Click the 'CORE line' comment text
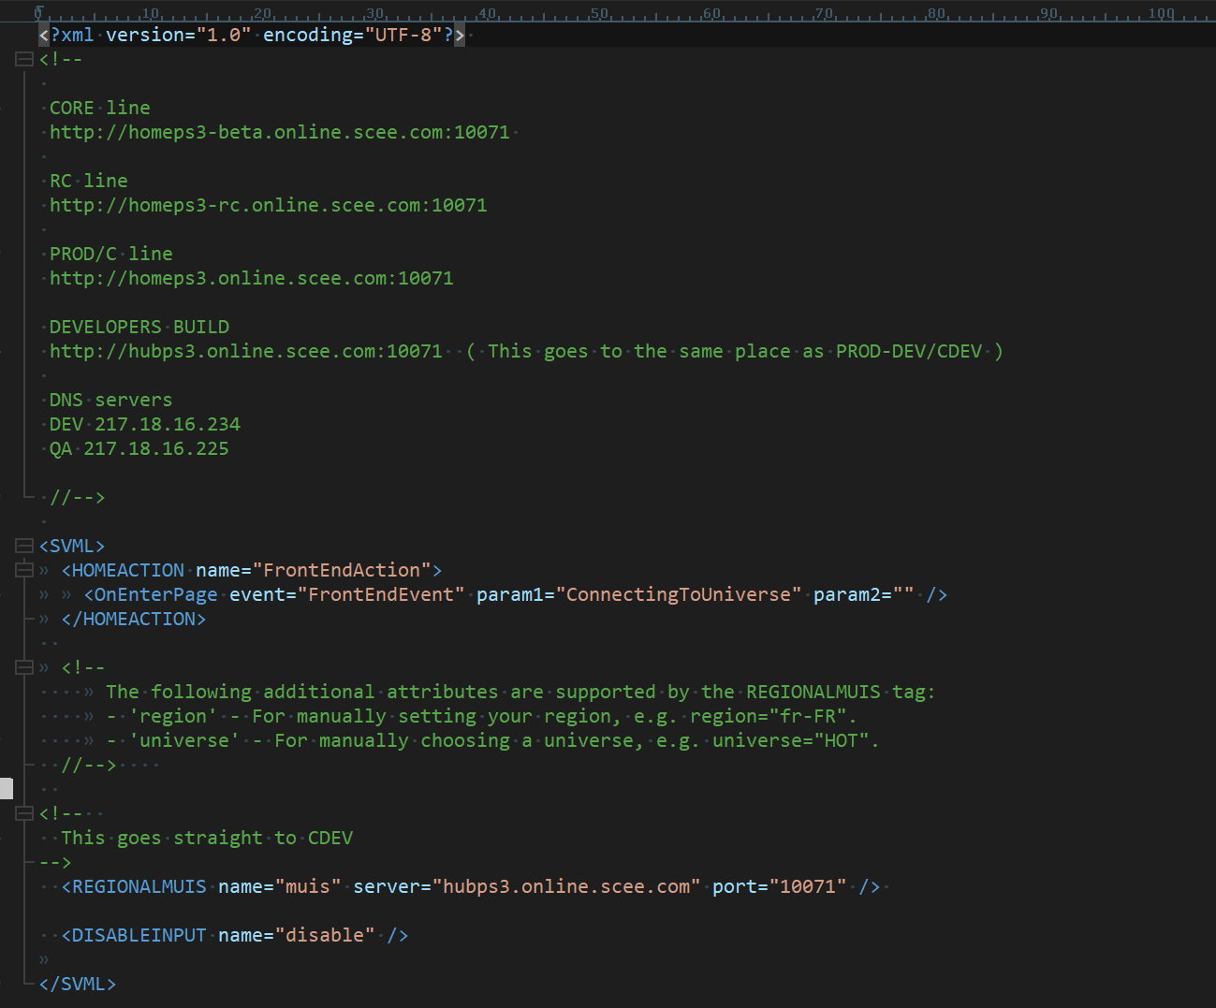This screenshot has width=1216, height=1008. pos(100,108)
